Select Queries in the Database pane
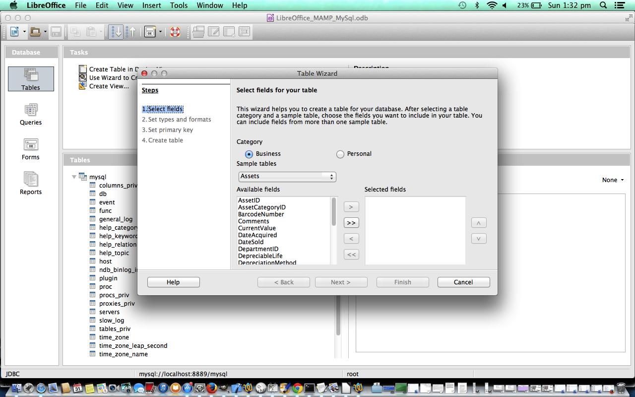The image size is (635, 397). tap(31, 114)
